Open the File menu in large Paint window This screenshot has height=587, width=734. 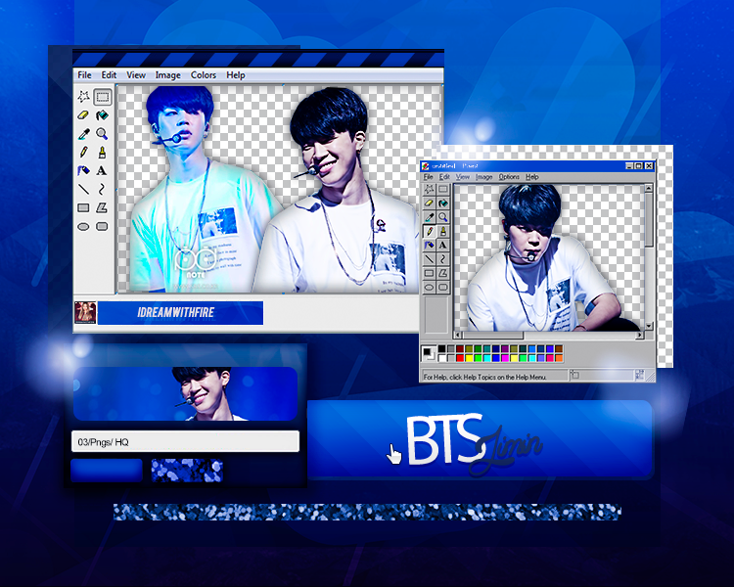(85, 75)
